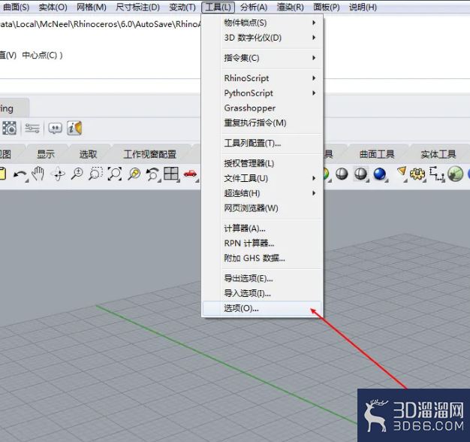470x442 pixels.
Task: Click the Zoom extents icon
Action: coord(115,174)
